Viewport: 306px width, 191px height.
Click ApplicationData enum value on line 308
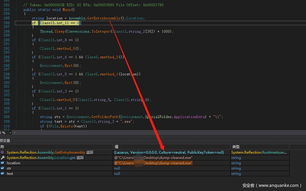[189, 117]
